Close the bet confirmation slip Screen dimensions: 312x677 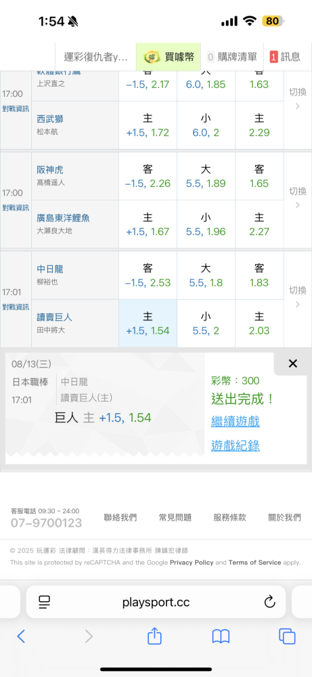pos(292,364)
